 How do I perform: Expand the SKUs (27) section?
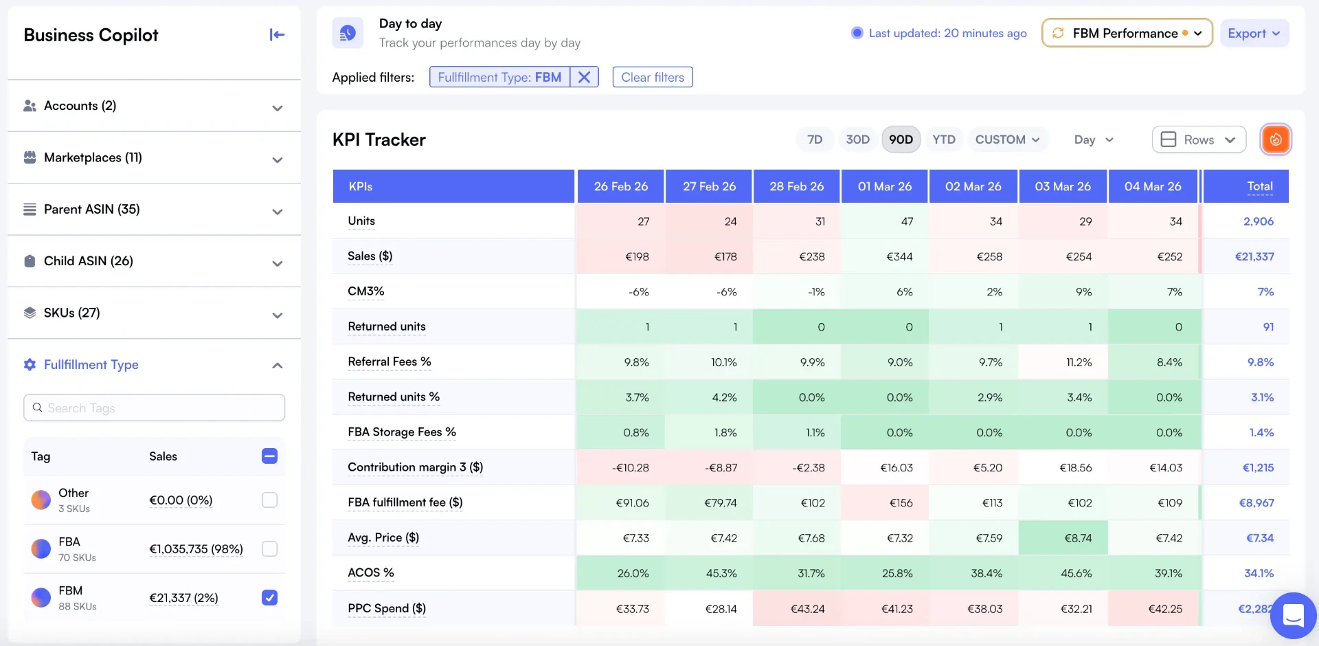(x=278, y=315)
